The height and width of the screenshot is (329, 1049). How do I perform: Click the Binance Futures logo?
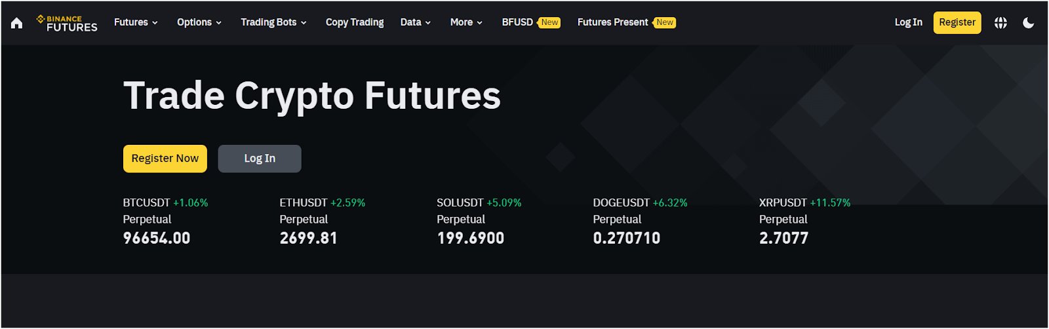67,23
